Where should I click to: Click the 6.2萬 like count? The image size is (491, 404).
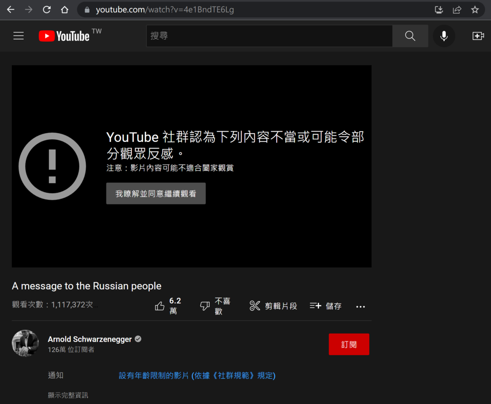click(x=175, y=306)
